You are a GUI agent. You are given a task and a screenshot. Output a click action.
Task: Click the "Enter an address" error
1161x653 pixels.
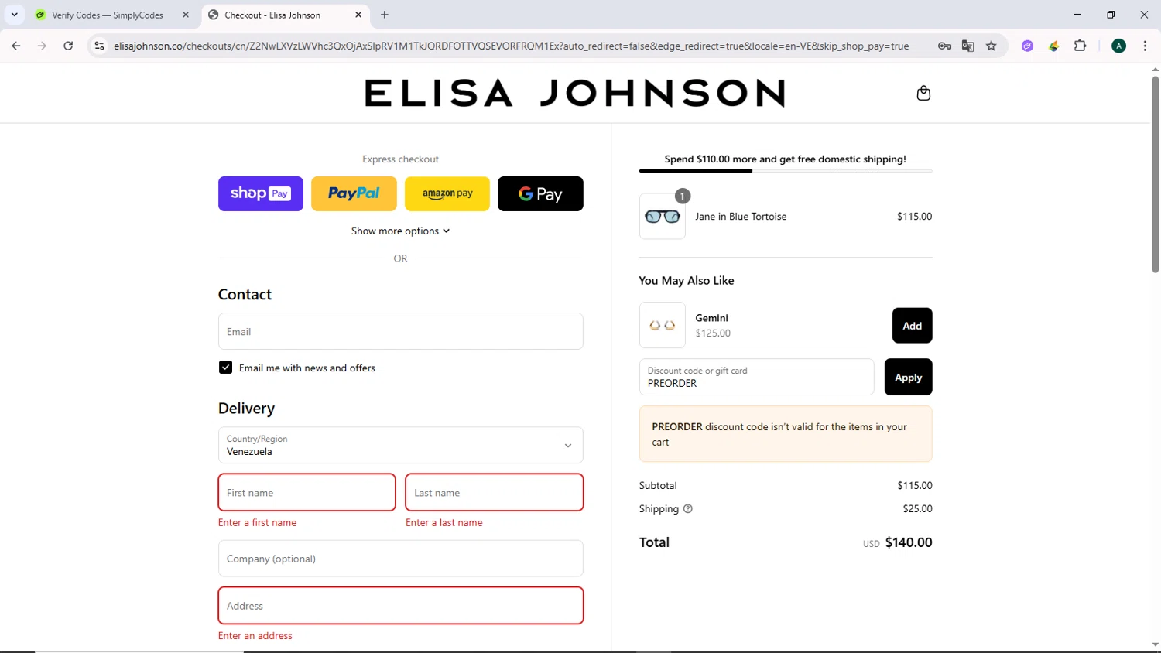pyautogui.click(x=255, y=635)
